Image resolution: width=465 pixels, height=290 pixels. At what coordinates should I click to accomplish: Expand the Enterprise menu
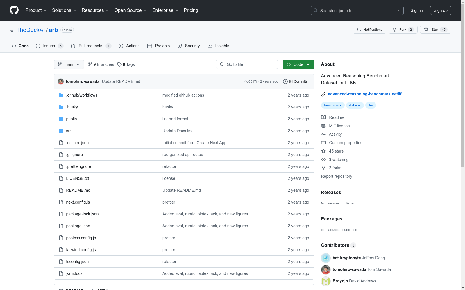click(x=165, y=10)
